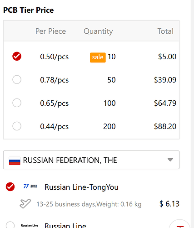
Task: Click the TongYou carrier logo
Action: [x=30, y=186]
